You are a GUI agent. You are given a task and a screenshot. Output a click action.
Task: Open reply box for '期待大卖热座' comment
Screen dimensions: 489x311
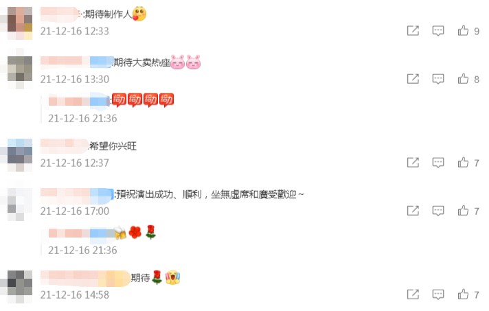coord(438,79)
